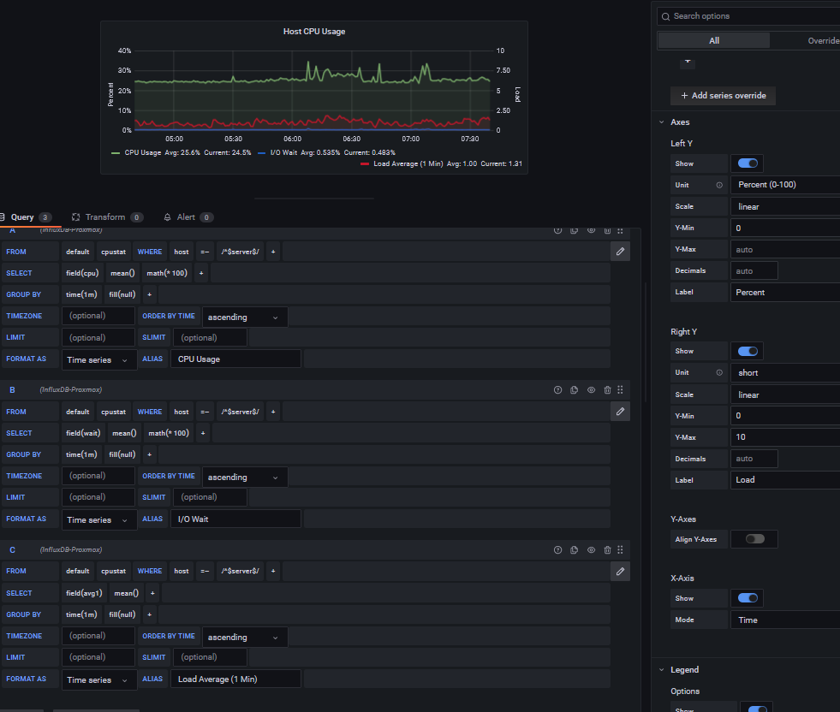Open Left Y Scale dropdown
Screen dimensions: 840x712
[785, 206]
